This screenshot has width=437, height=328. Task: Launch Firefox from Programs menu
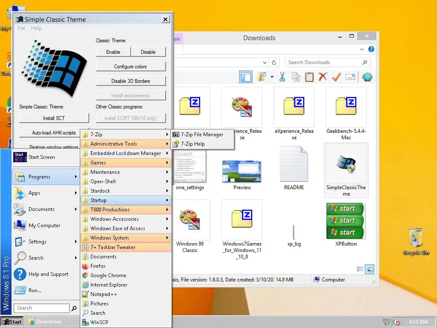126,266
